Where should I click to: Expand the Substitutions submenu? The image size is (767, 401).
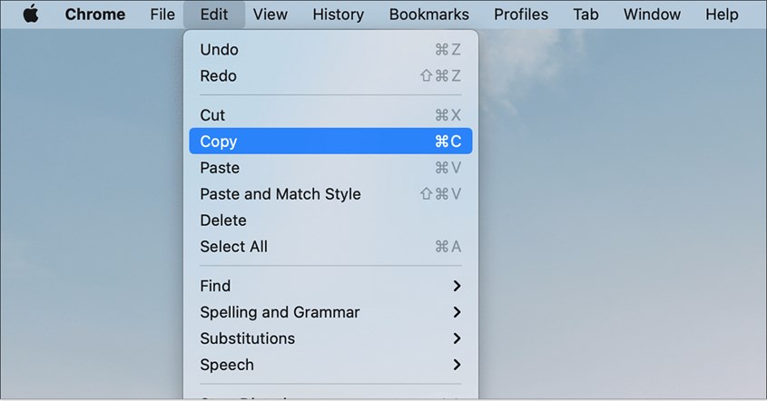[330, 338]
